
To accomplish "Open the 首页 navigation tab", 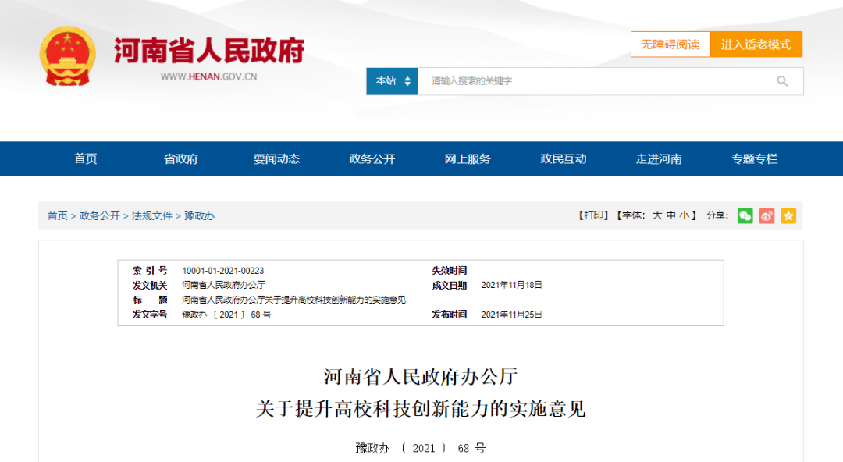I will coord(86,158).
